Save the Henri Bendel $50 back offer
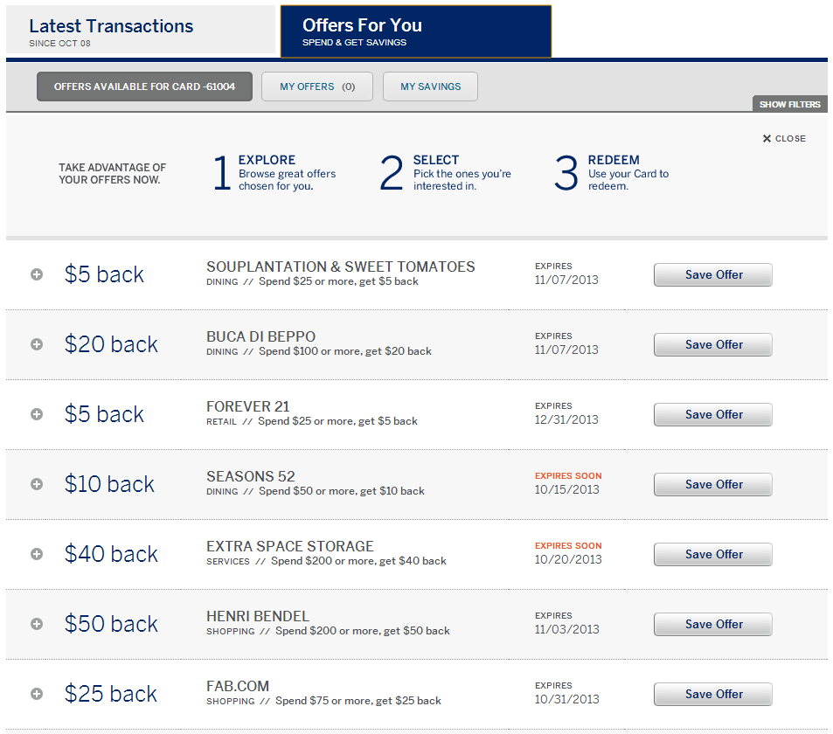This screenshot has height=734, width=833. (713, 624)
